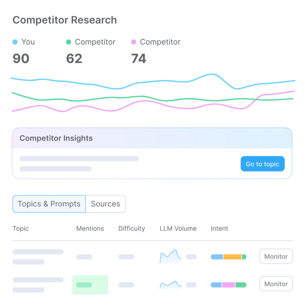Click second row LLM Volume sparkline
The image size is (305, 305).
170,285
